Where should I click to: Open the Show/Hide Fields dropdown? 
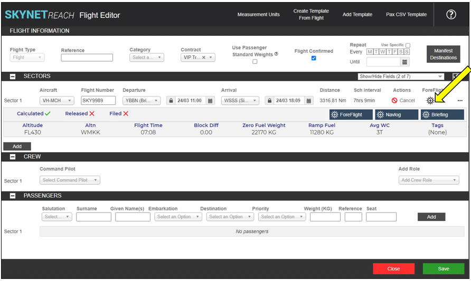pyautogui.click(x=401, y=76)
